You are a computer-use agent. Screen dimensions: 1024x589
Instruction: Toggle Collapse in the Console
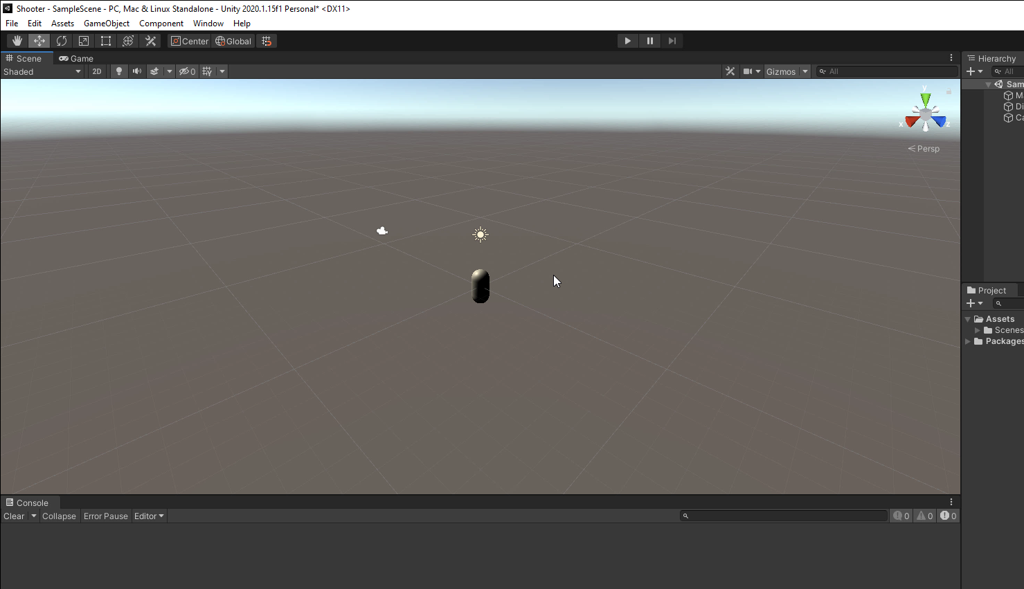coord(59,516)
